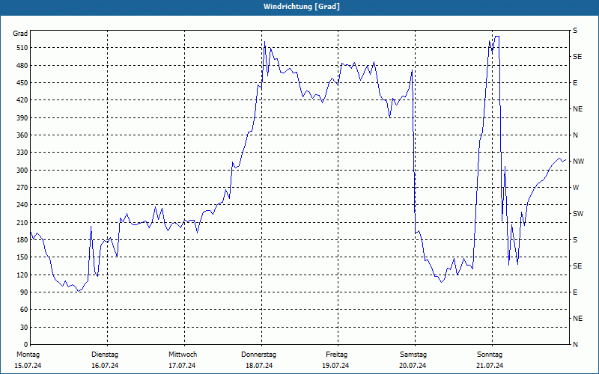Click the date 16.07.24
The image size is (599, 374).
[105, 366]
